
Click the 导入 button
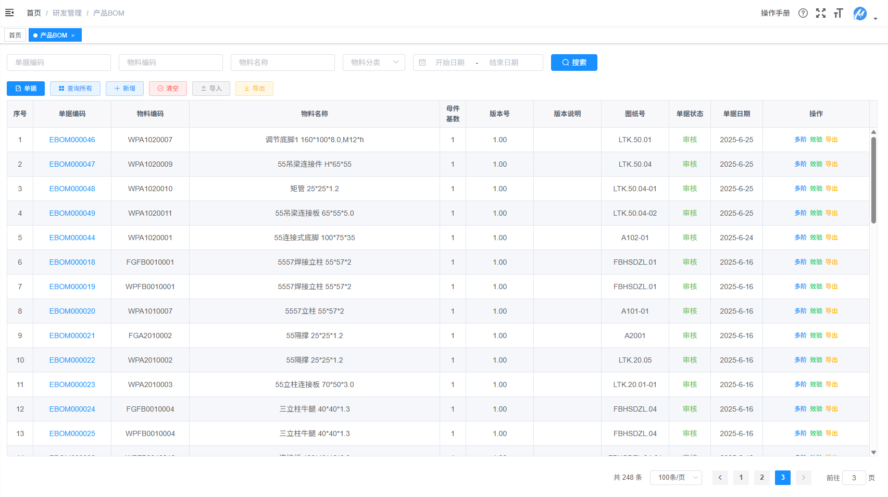211,89
